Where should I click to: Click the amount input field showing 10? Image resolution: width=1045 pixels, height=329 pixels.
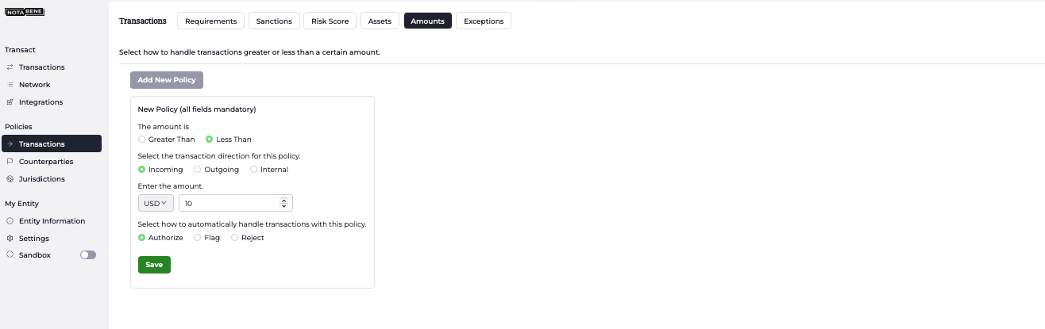[236, 204]
